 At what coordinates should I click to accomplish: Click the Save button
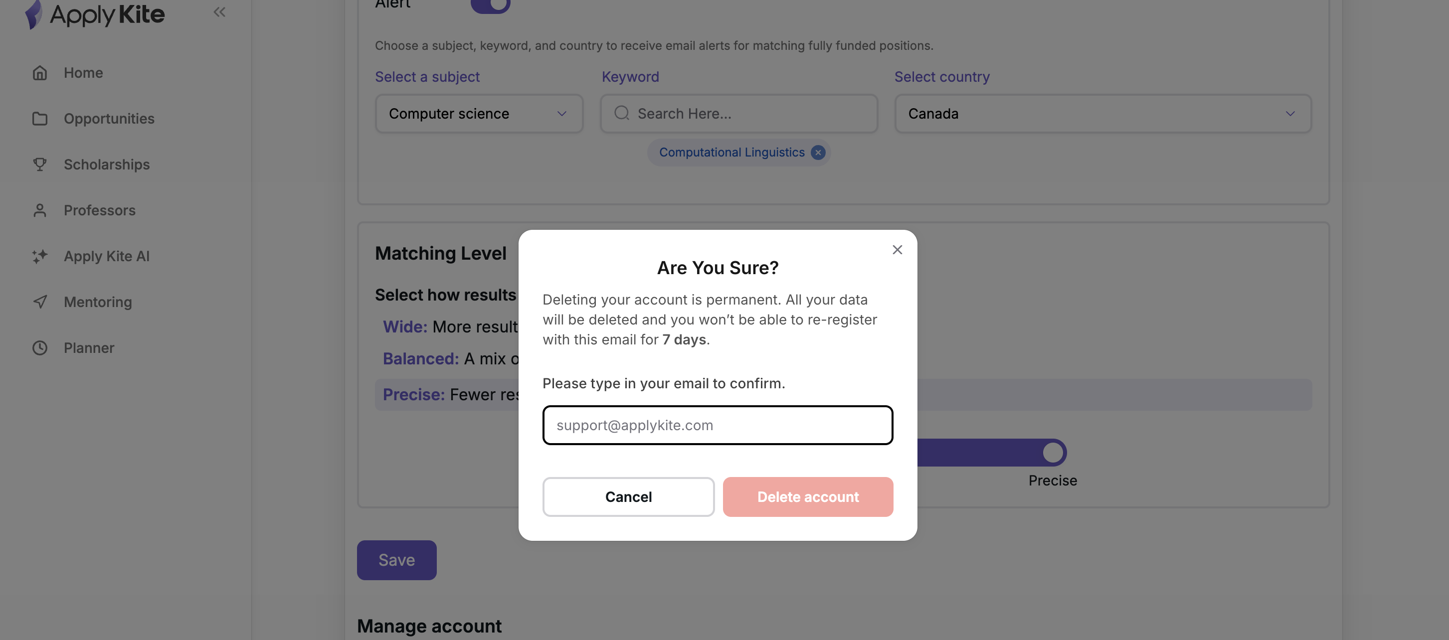396,560
